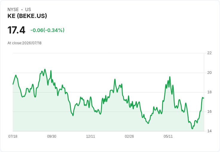Click the US market label

28,10
